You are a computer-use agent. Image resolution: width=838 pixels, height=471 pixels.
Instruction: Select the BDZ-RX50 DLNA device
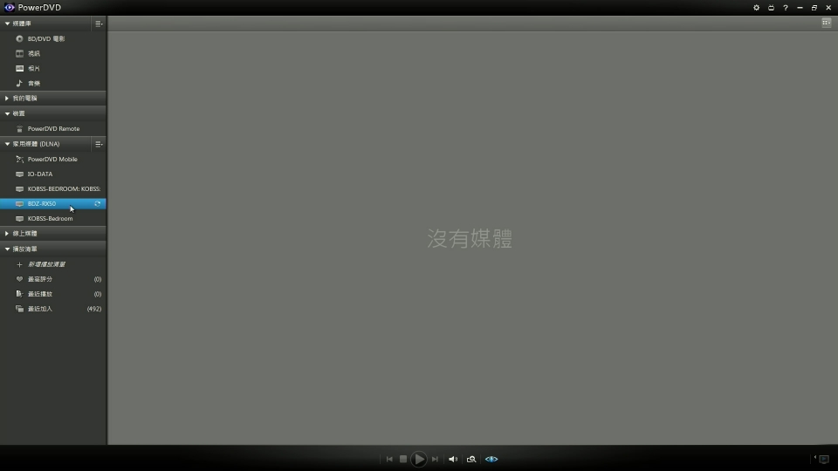53,203
